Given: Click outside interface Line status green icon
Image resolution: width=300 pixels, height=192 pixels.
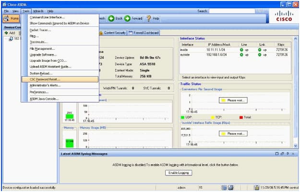Looking at the screenshot, I should click(x=241, y=55).
